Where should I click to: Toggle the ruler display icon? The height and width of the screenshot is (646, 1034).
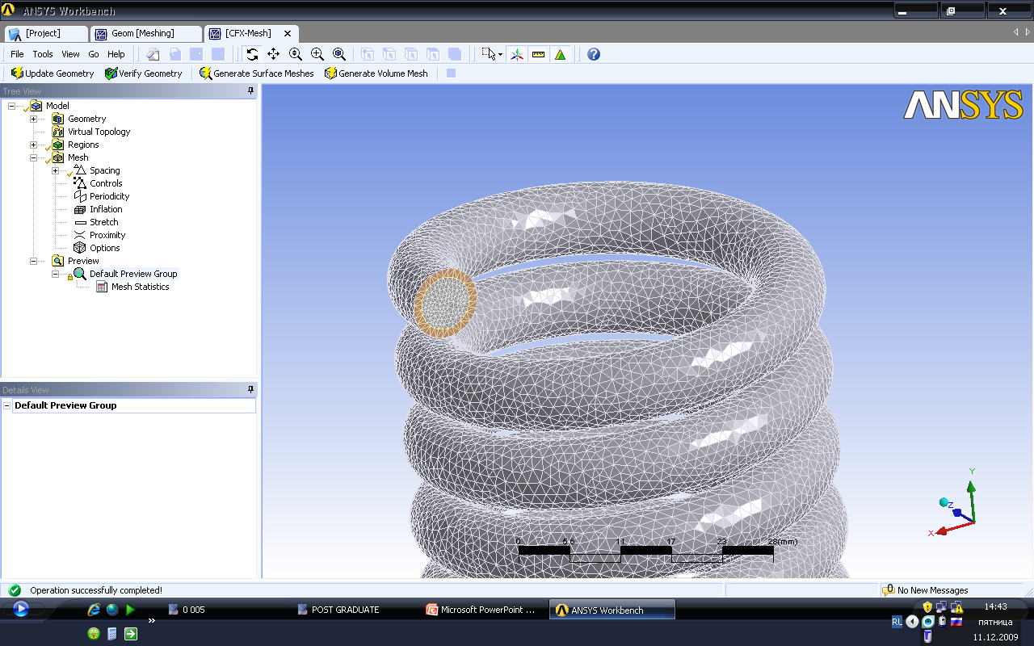[539, 54]
